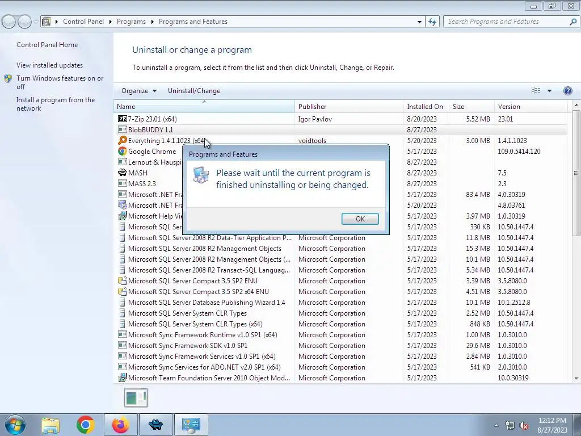Click the Windows features shield icon
This screenshot has width=581, height=436.
pyautogui.click(x=8, y=78)
